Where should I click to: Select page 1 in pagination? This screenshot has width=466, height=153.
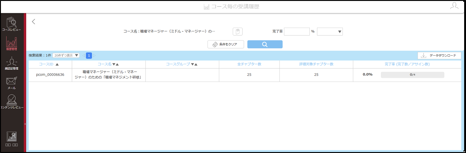[x=89, y=56]
